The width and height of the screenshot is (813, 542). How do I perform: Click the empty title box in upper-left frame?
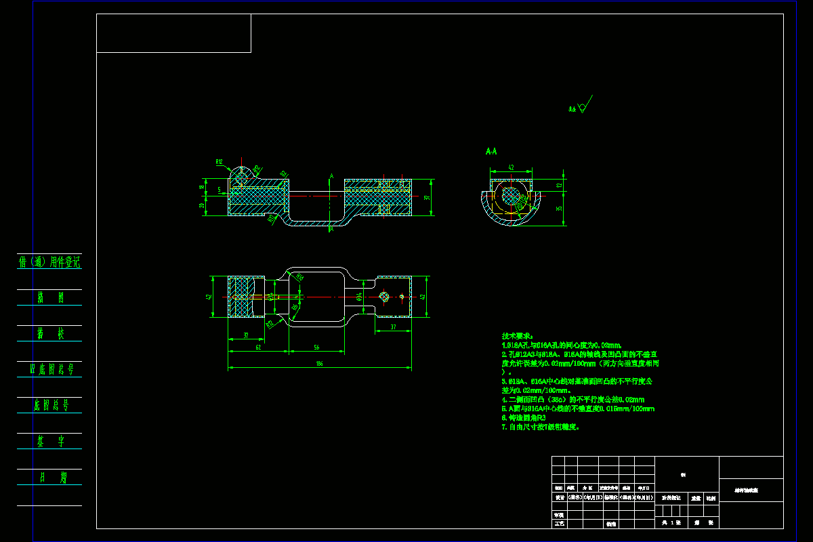(x=173, y=33)
